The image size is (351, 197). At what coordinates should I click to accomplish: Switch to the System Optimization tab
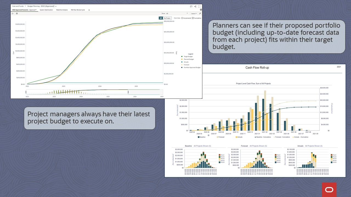[x=46, y=10]
